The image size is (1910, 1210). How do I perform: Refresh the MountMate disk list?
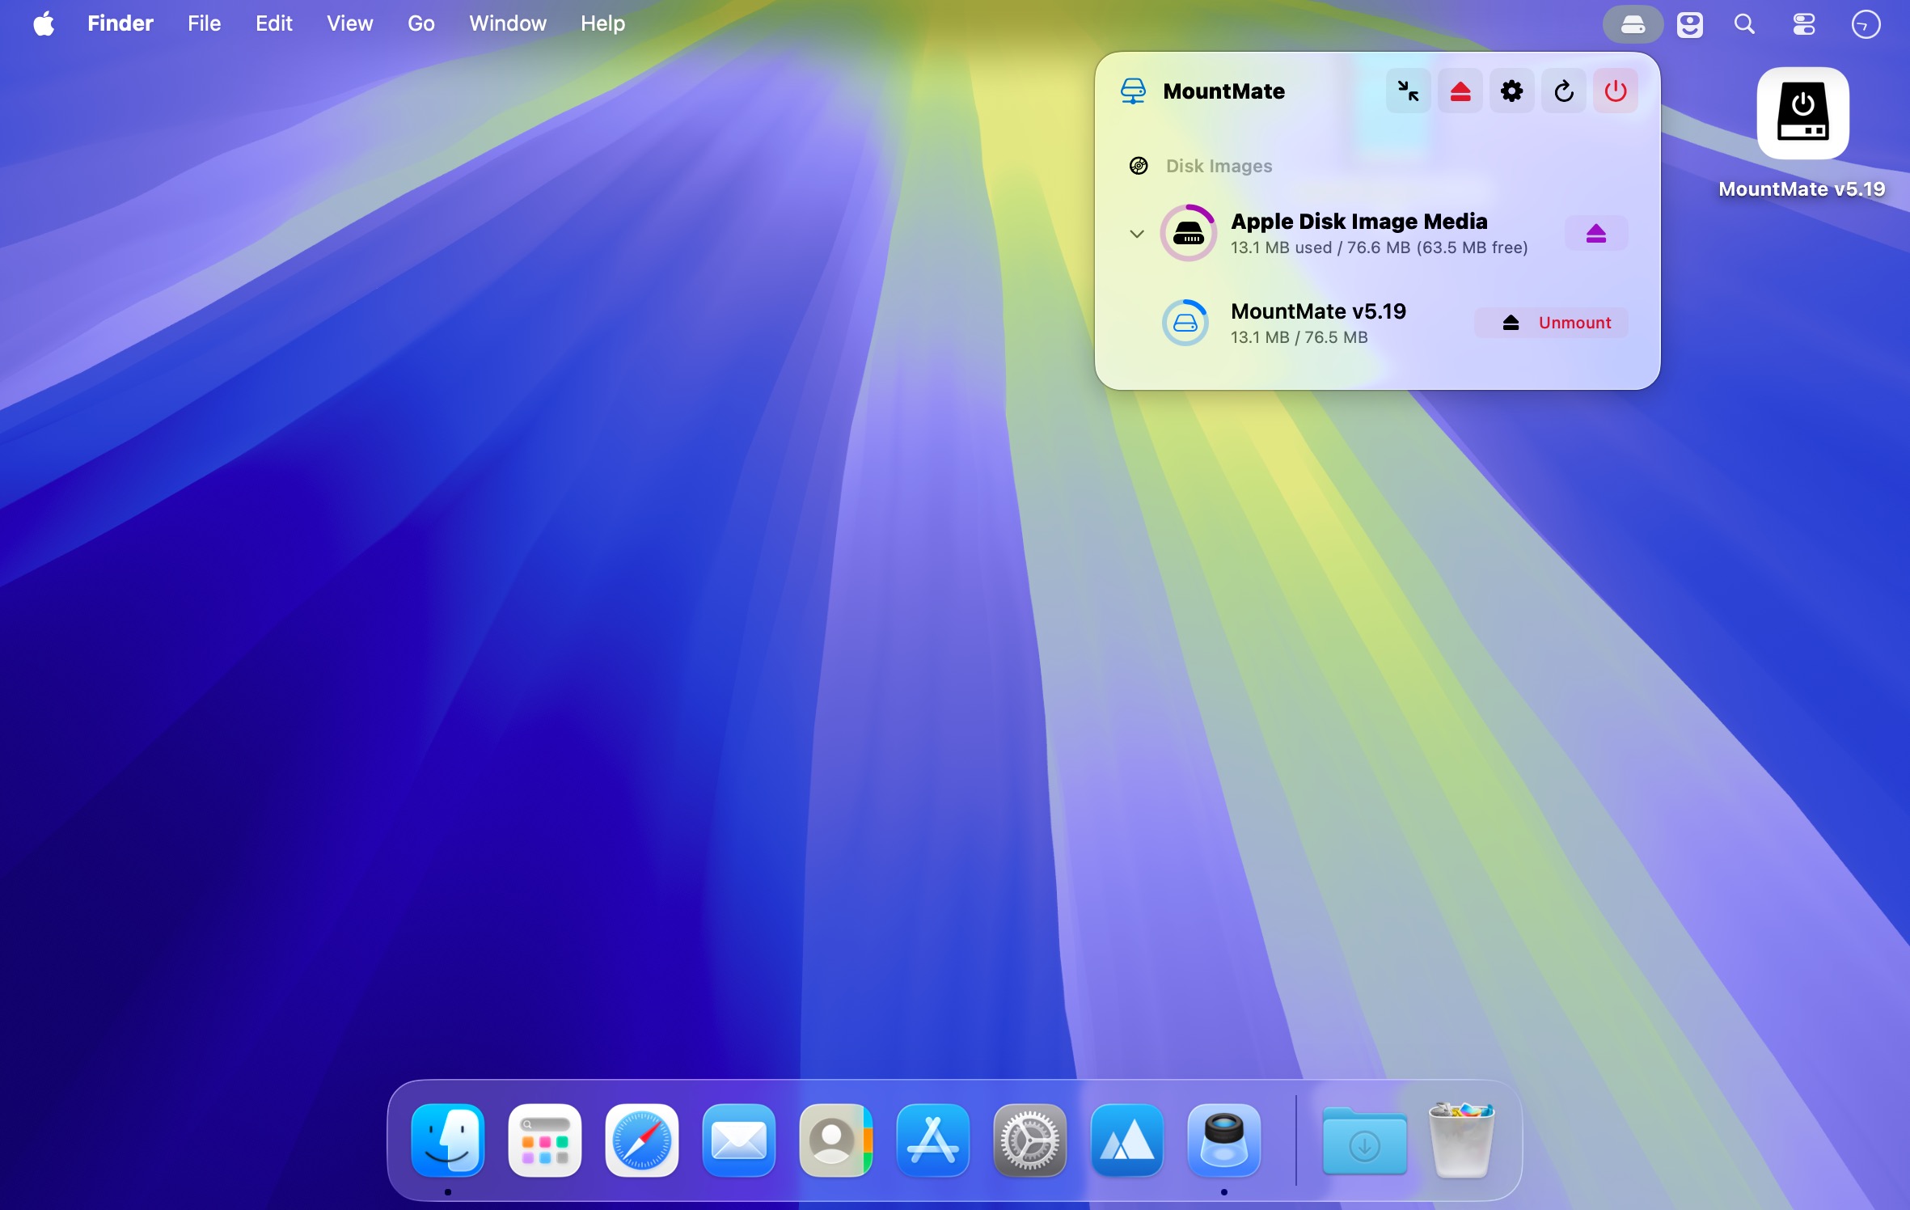[x=1563, y=91]
